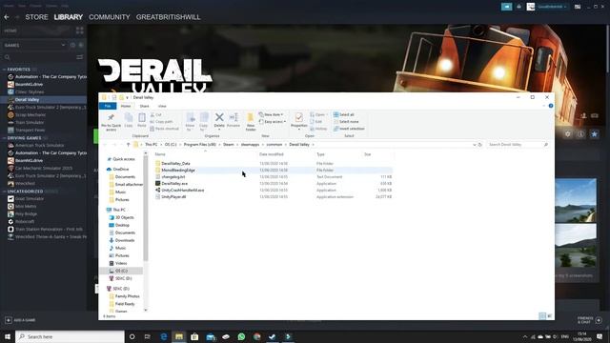The width and height of the screenshot is (610, 343).
Task: Collapse the UNCATEGORIZED category
Action: [x=4, y=192]
